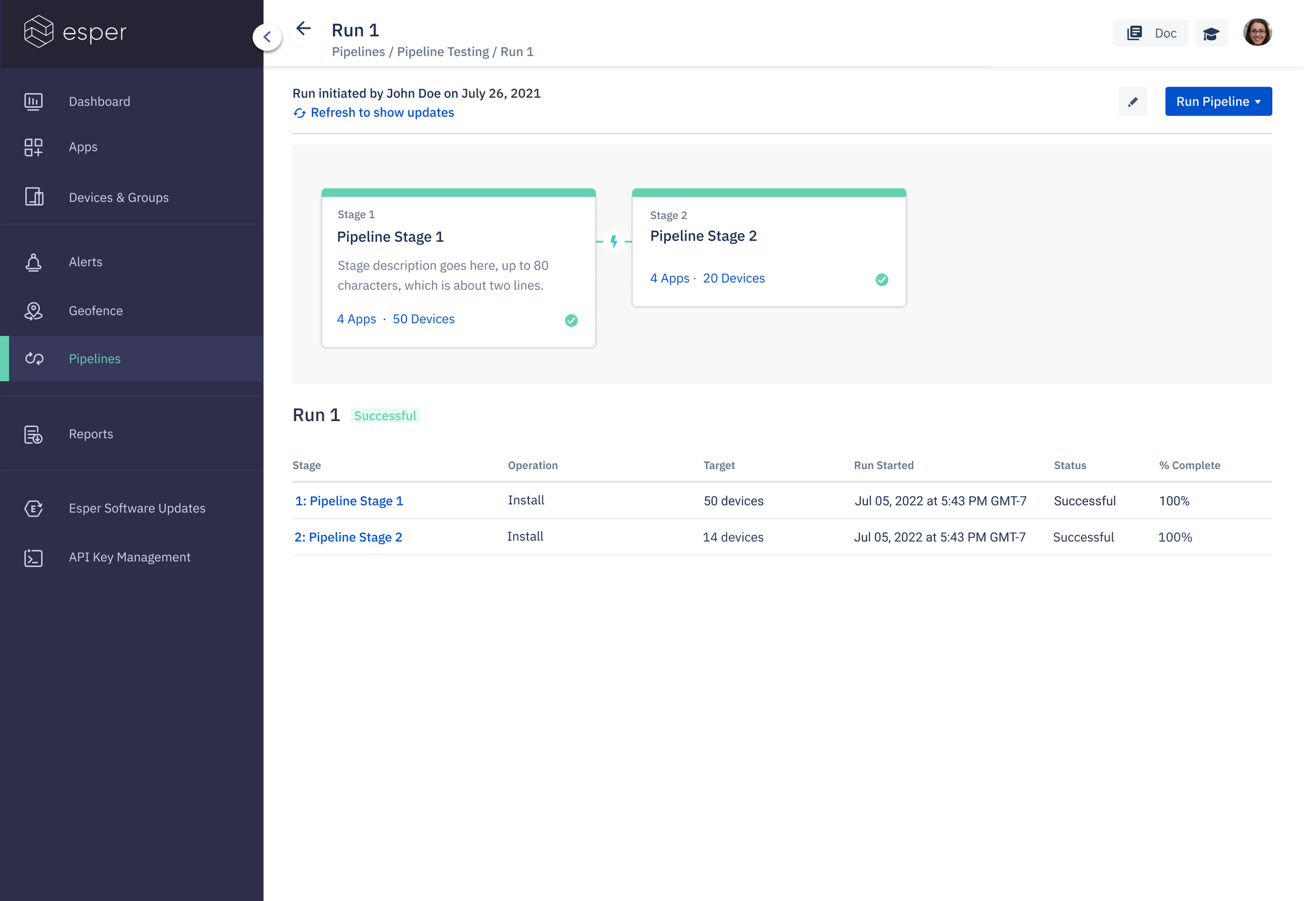Collapse the sidebar using the chevron button
1304x901 pixels.
pyautogui.click(x=267, y=37)
